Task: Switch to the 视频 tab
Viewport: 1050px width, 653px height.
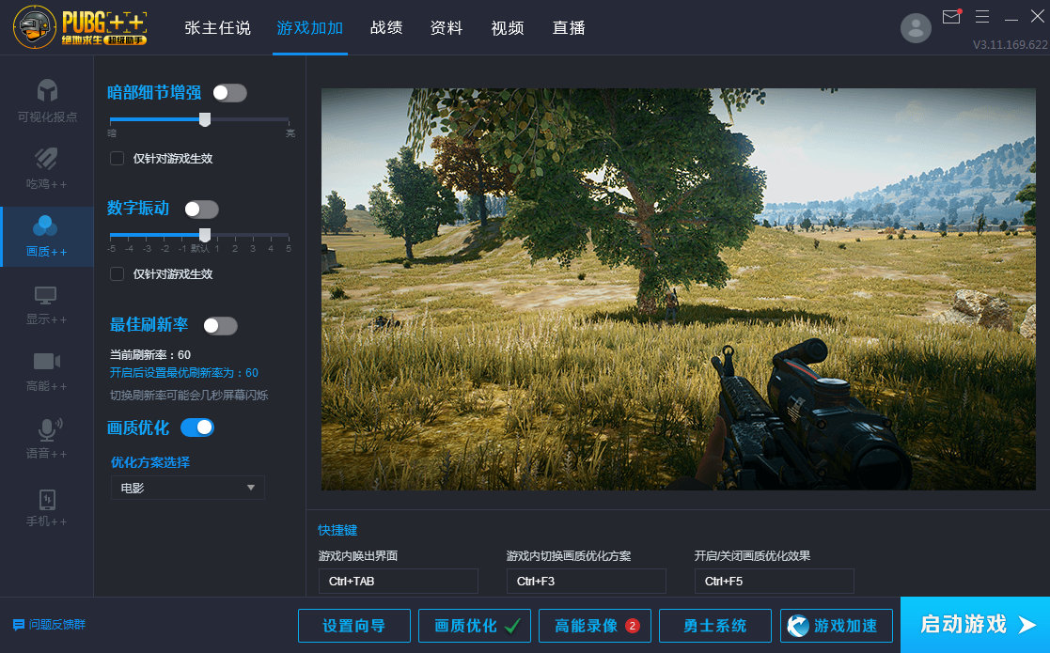Action: click(508, 28)
